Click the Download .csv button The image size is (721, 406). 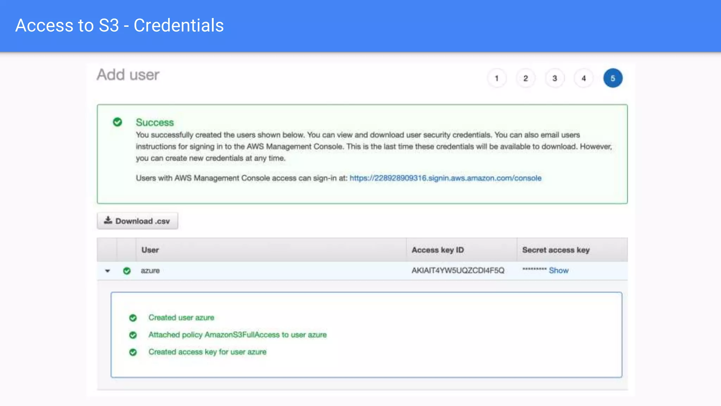(x=137, y=221)
